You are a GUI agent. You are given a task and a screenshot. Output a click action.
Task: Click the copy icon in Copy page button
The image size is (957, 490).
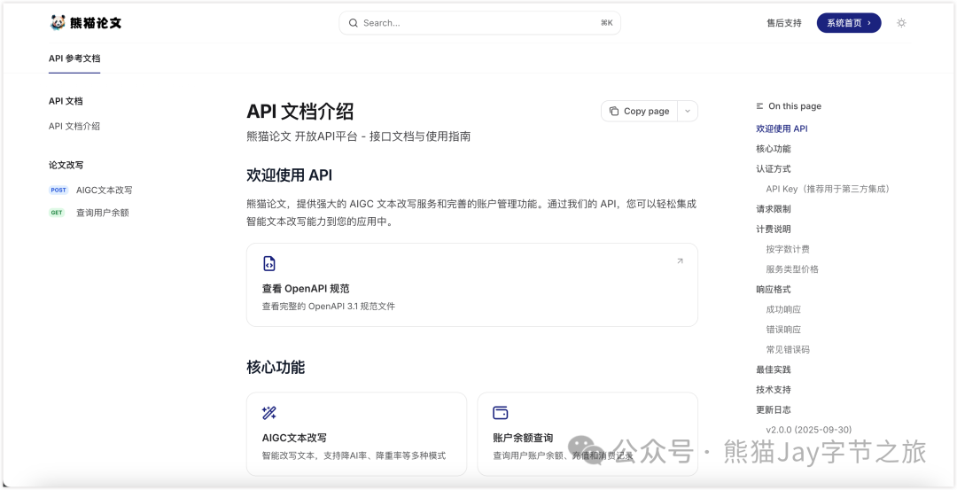click(614, 111)
